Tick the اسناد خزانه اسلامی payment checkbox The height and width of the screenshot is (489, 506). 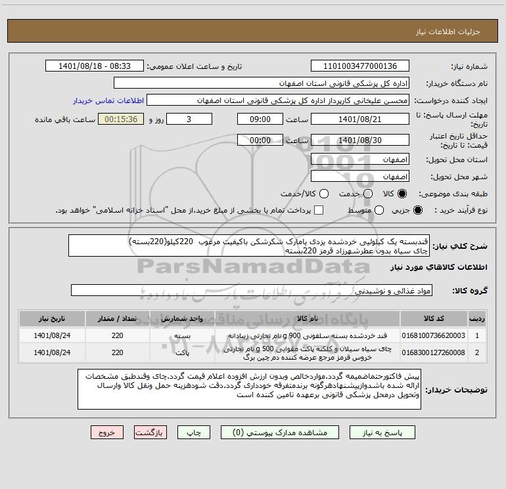319,210
